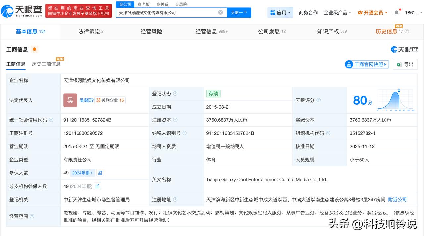Click the 存续 registration status tag
Screen dimensions: 424x236
coord(213,94)
